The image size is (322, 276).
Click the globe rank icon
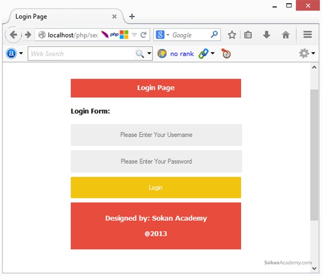pyautogui.click(x=162, y=54)
